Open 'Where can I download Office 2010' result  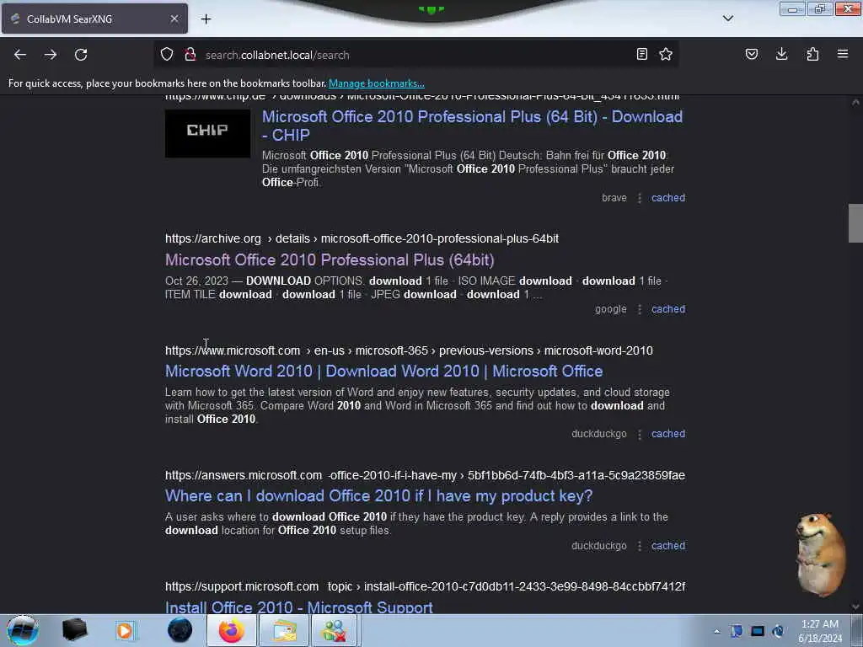378,496
